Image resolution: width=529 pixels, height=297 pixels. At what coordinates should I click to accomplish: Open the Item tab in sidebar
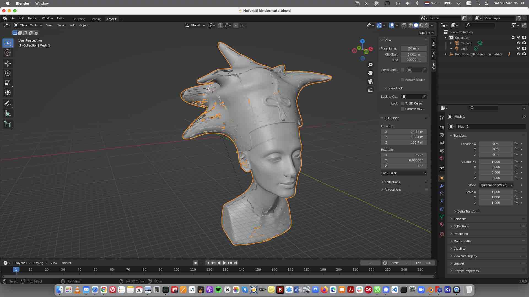point(433,43)
